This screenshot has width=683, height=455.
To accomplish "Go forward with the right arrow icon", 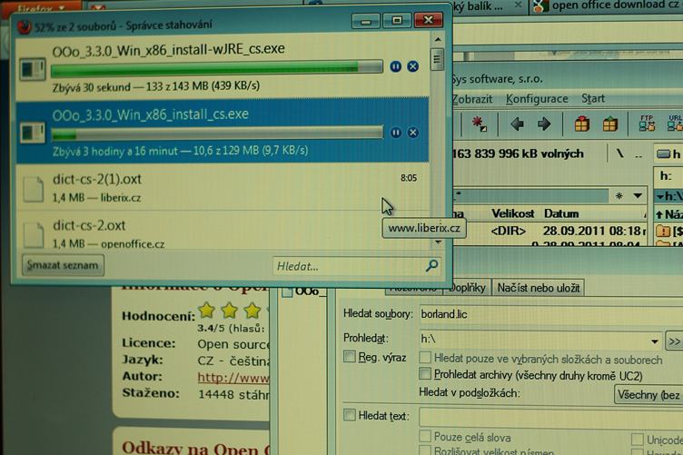I will click(x=544, y=124).
